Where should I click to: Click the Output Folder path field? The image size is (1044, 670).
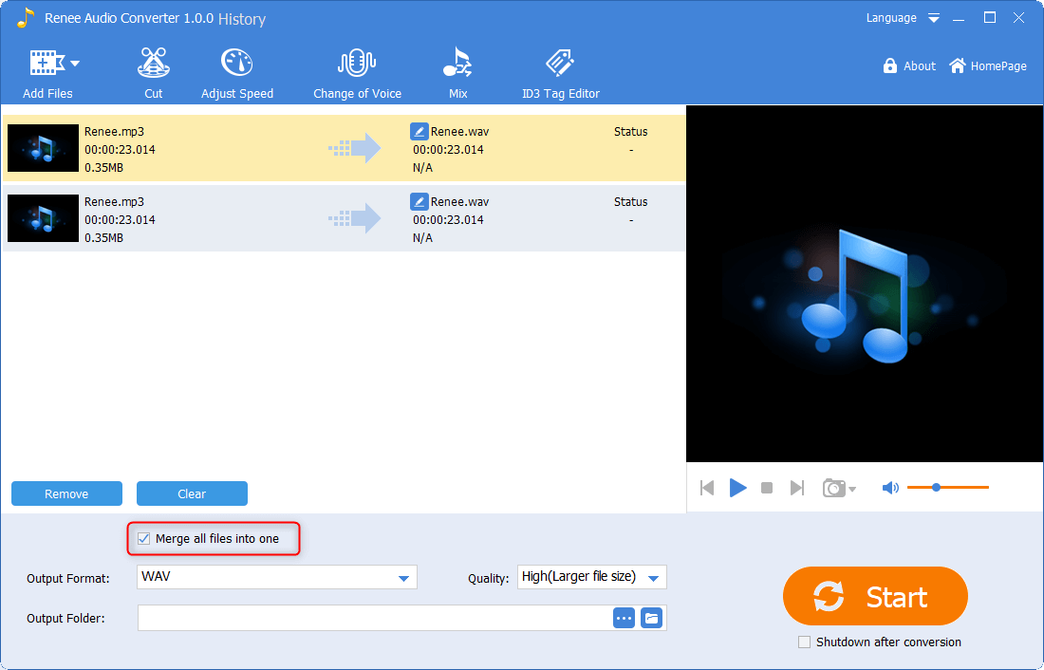click(374, 618)
